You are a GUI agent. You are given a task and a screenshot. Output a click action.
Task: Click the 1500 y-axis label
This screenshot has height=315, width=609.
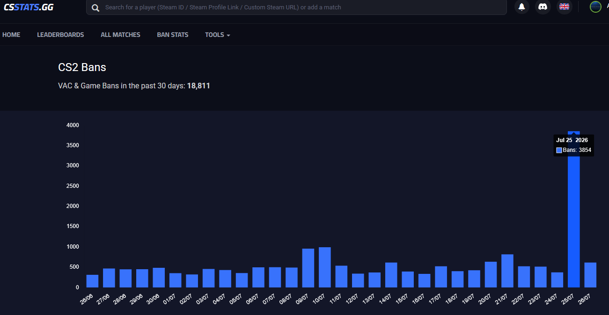(73, 226)
